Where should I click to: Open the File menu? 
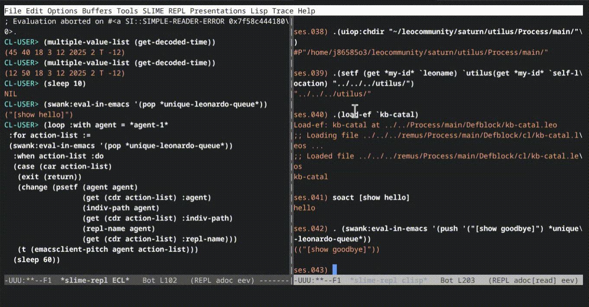click(x=13, y=11)
